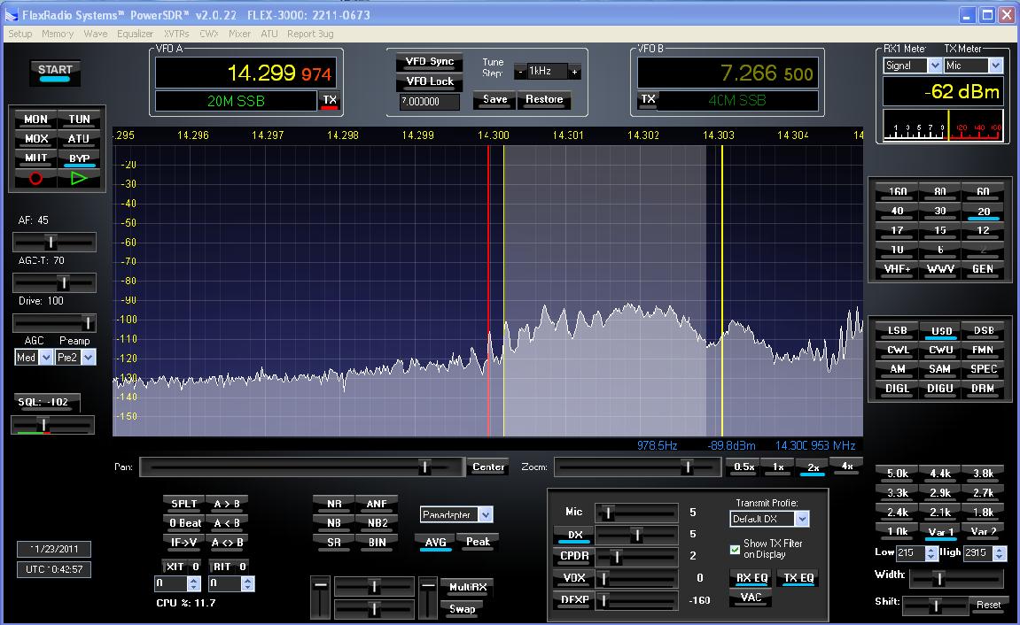The width and height of the screenshot is (1020, 625).
Task: Click the saved frequency input field
Action: coord(429,102)
